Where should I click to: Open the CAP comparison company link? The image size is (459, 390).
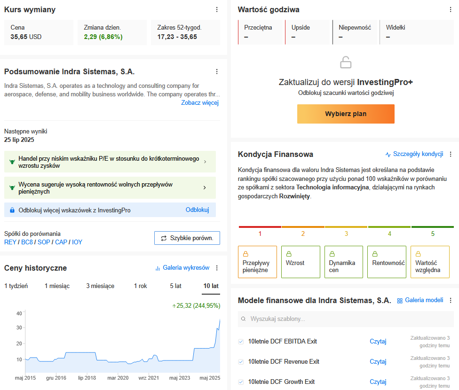(61, 242)
